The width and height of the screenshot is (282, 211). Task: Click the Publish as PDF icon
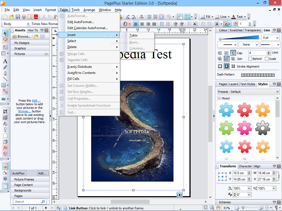click(x=36, y=17)
